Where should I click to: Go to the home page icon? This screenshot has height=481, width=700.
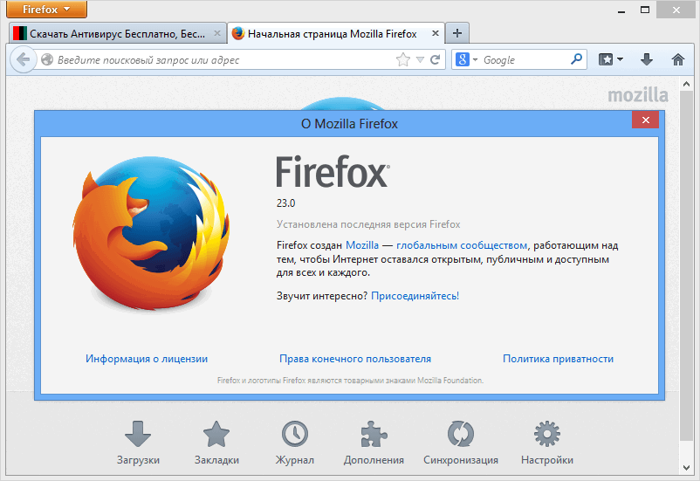pyautogui.click(x=677, y=59)
